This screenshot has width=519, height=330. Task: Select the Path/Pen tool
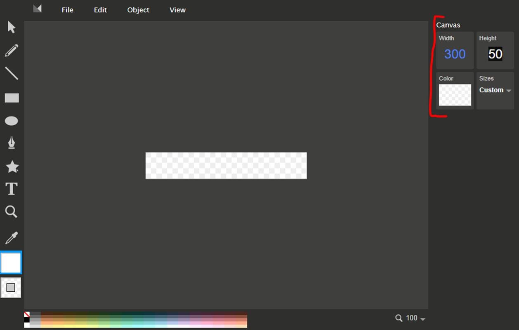[x=11, y=143]
